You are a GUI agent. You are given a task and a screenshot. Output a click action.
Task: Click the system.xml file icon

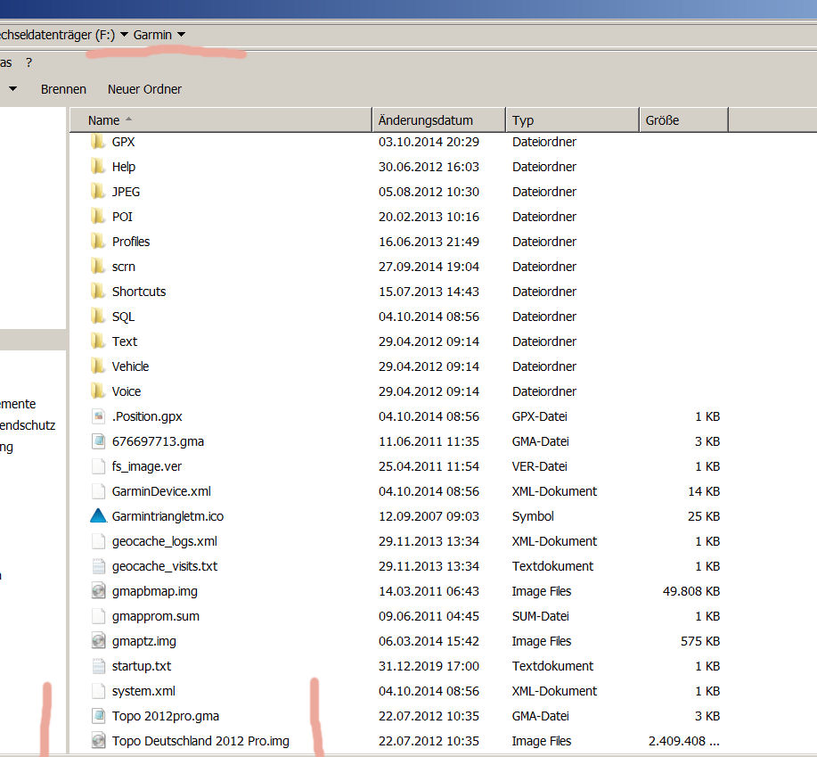[x=98, y=691]
